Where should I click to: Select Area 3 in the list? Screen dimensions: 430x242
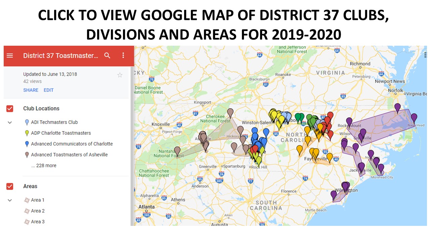point(38,221)
